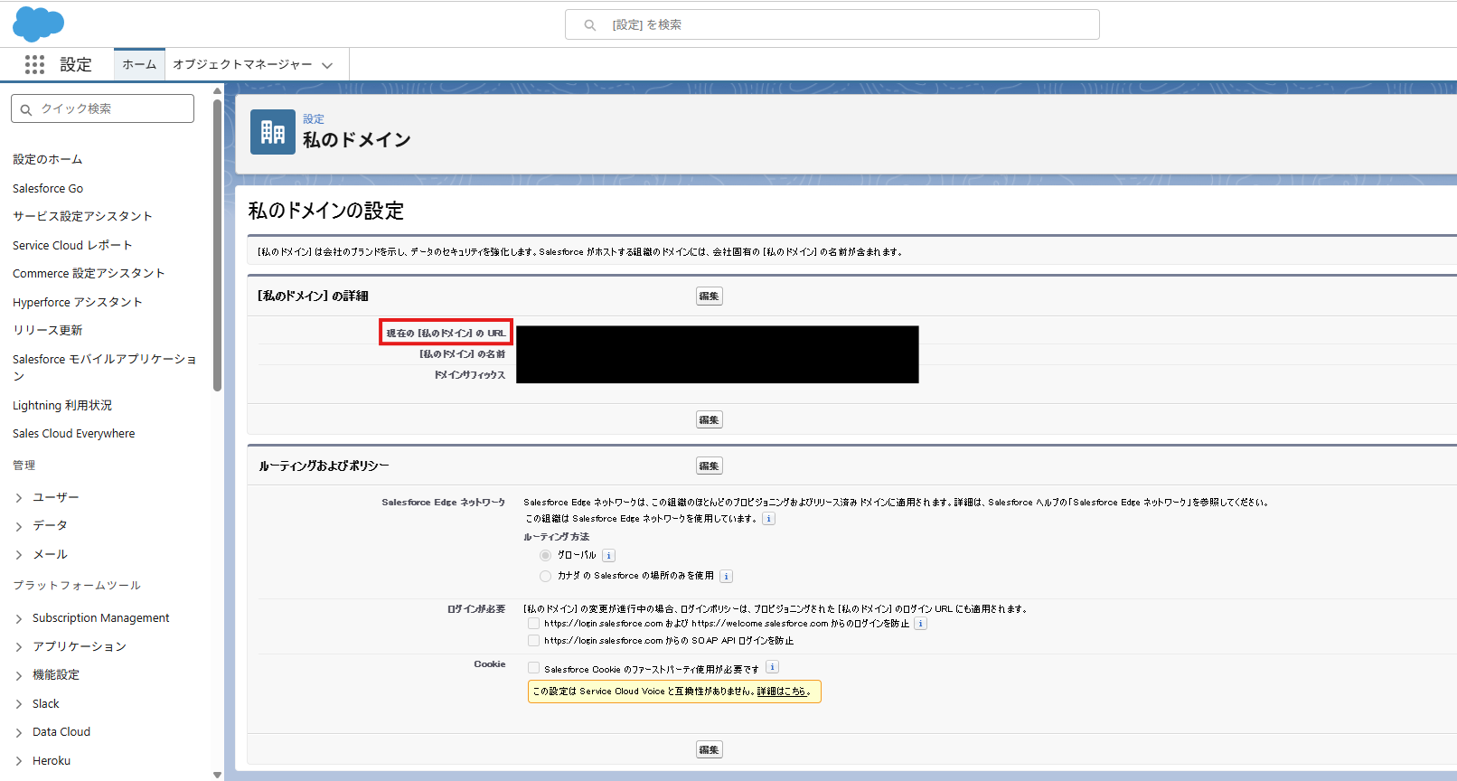Open info icon for login.salesforce.com login prevention

[x=920, y=624]
